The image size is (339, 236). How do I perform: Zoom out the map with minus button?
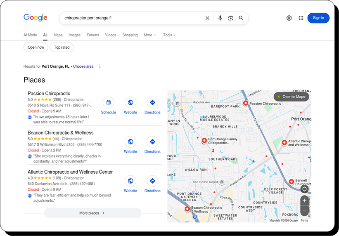(304, 211)
